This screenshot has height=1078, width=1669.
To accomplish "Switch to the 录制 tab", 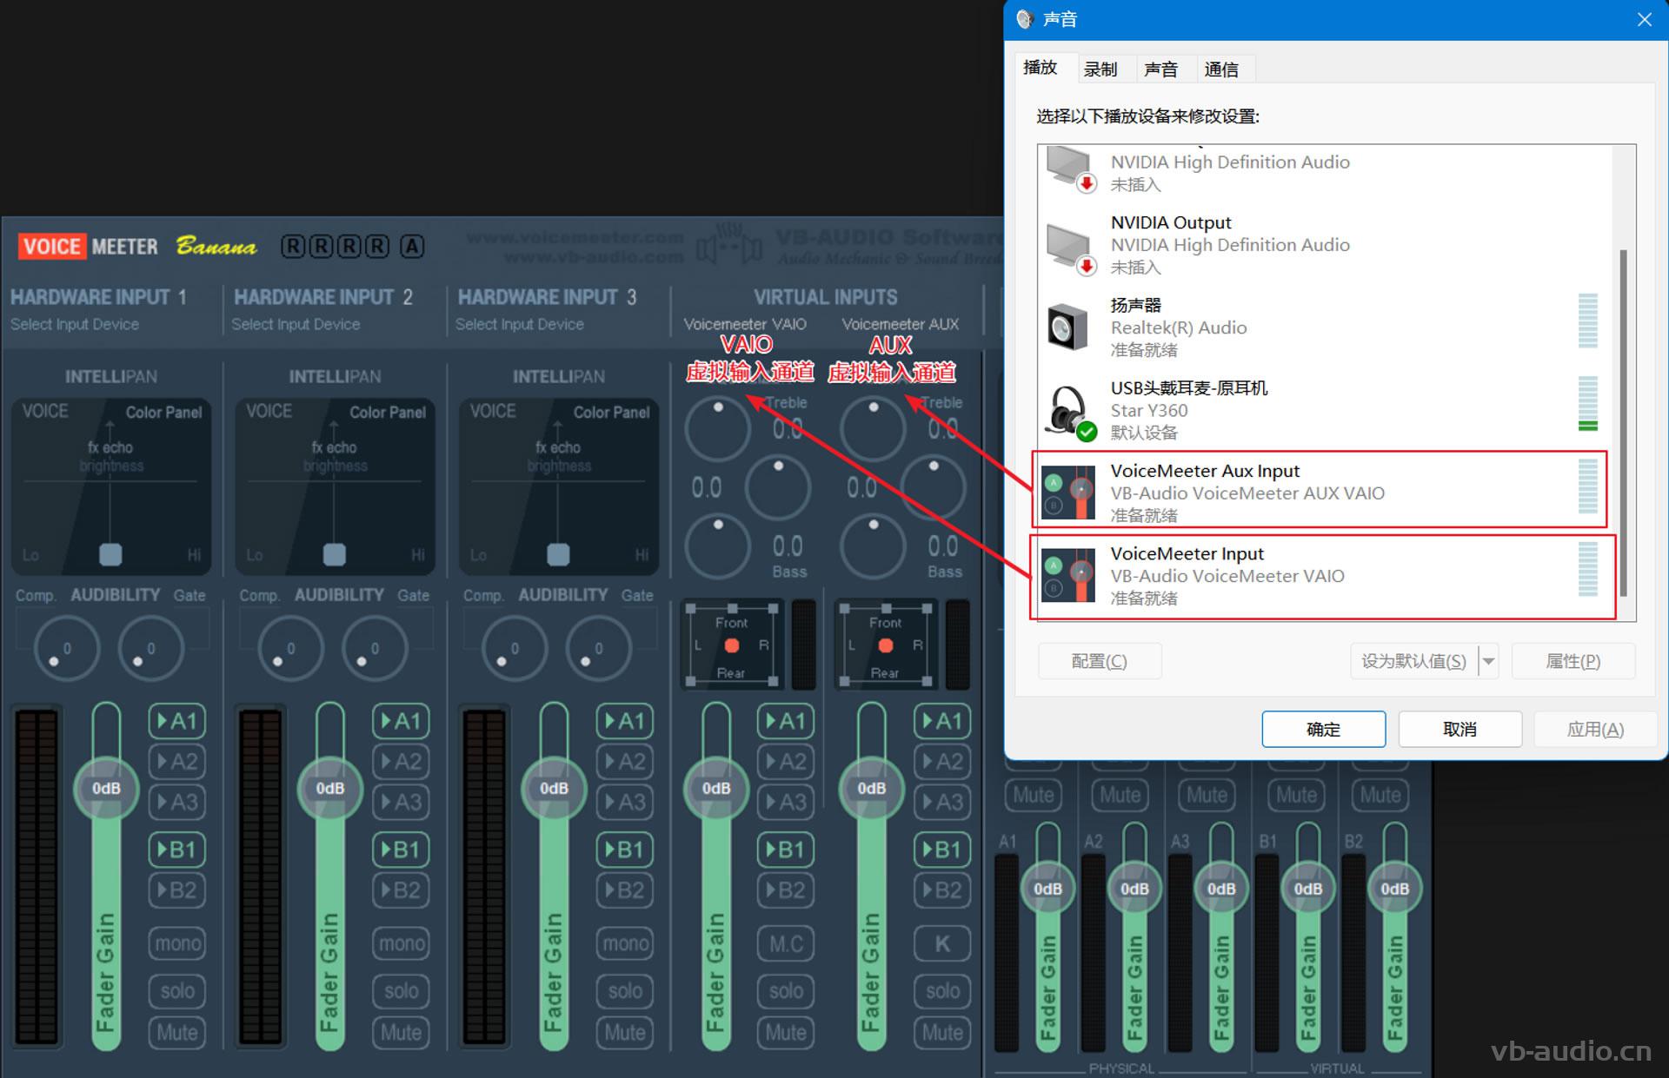I will click(1100, 69).
